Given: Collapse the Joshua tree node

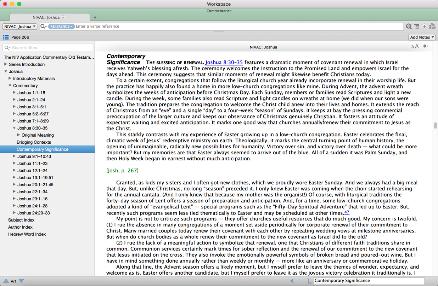Looking at the screenshot, I should 6,71.
